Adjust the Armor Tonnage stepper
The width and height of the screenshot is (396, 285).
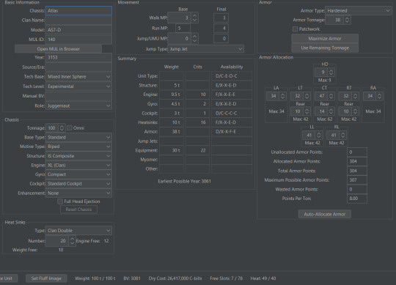(x=348, y=20)
